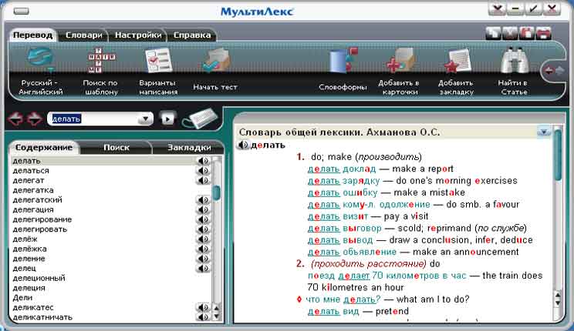
Task: Play sound for делец list entry
Action: [x=203, y=269]
